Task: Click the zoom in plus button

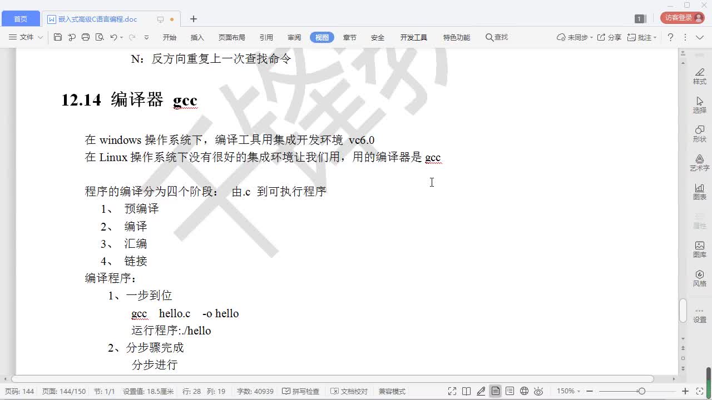Action: click(x=685, y=391)
